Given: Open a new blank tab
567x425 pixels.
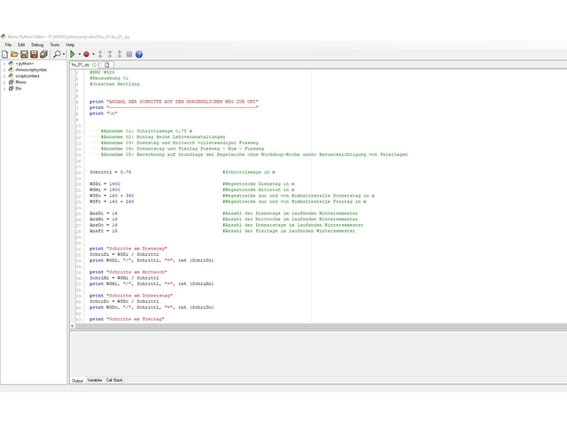Looking at the screenshot, I should (x=106, y=65).
